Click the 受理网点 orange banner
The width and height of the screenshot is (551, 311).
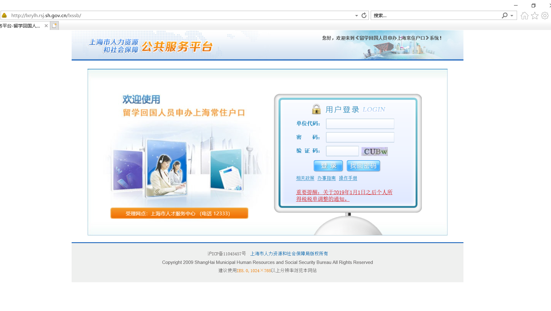[x=179, y=213]
